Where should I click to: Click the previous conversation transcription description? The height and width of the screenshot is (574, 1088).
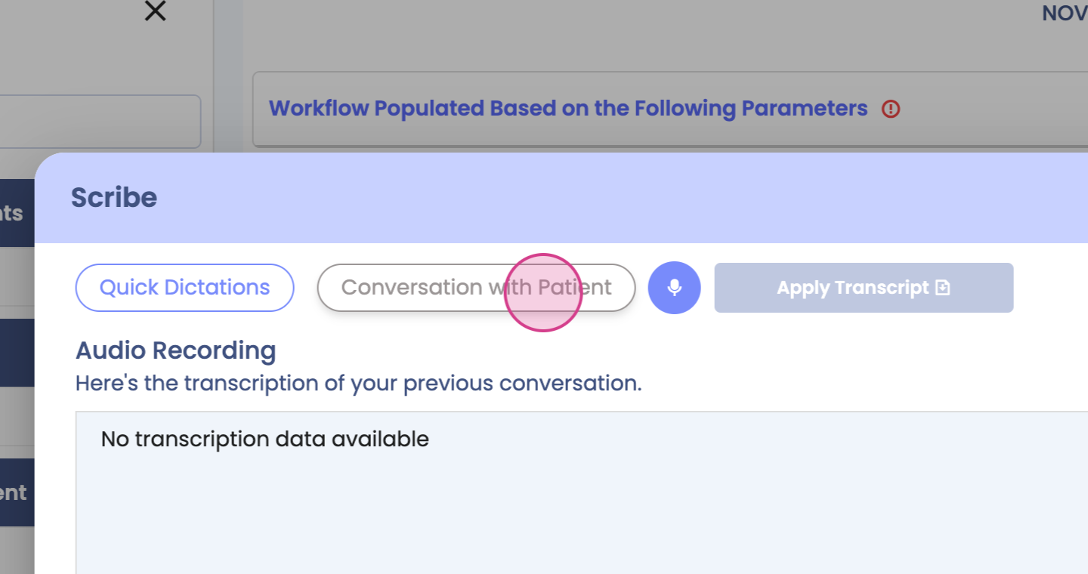coord(359,383)
